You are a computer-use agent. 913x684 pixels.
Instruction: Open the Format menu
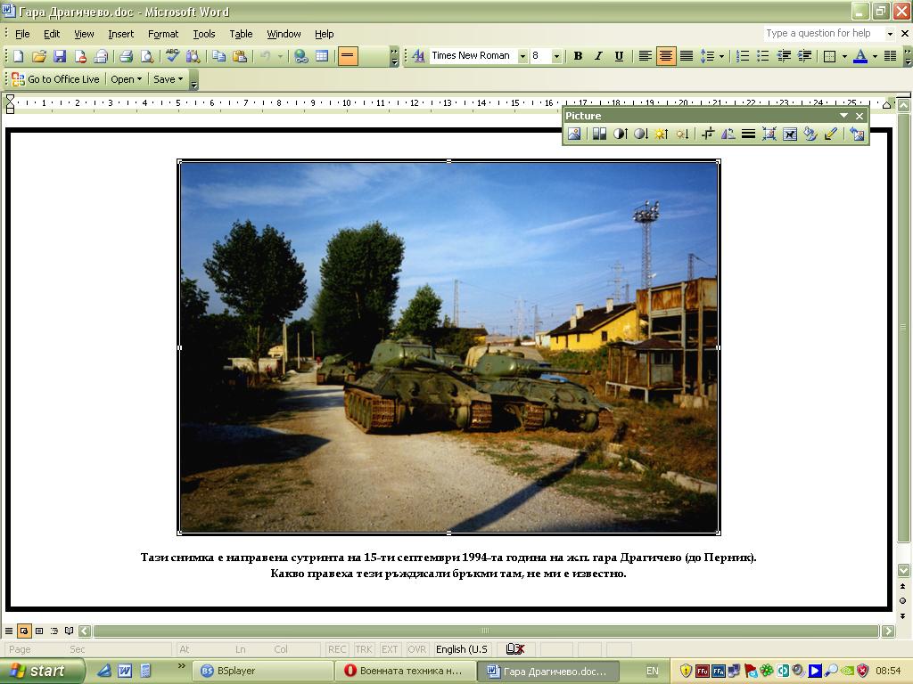click(163, 34)
